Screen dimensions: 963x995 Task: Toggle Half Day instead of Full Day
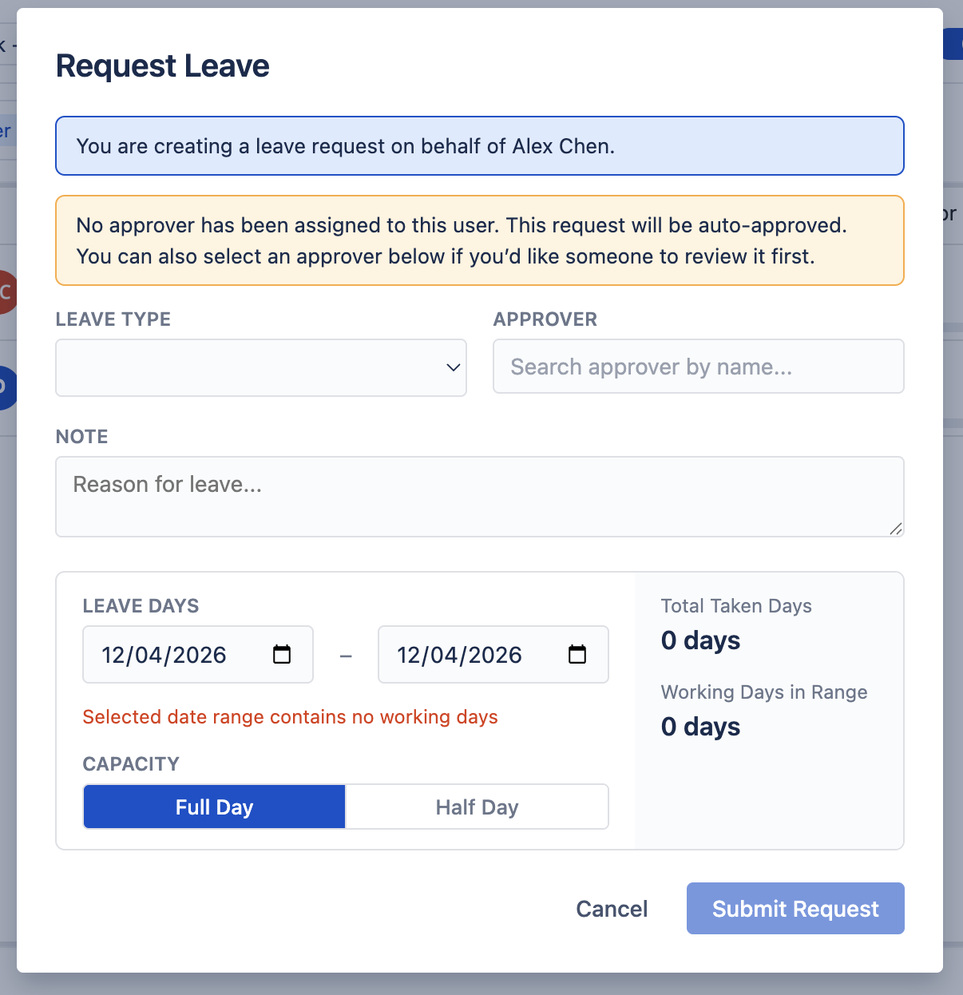tap(476, 807)
